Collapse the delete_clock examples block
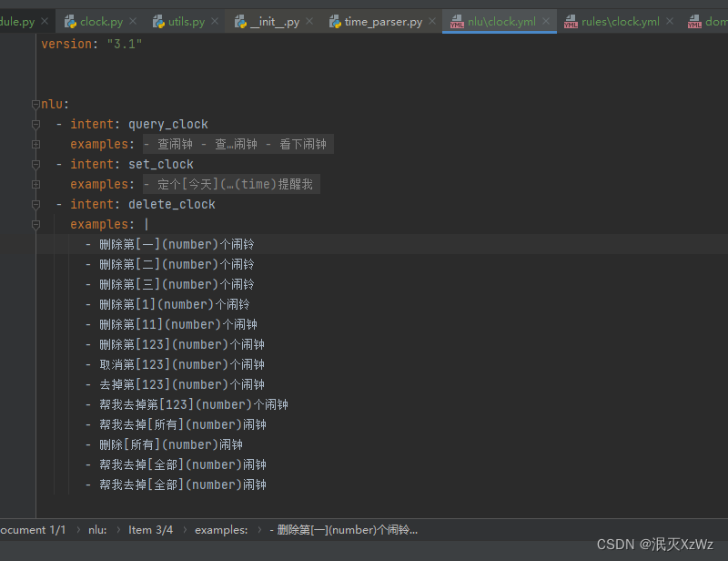728x561 pixels. coord(35,224)
